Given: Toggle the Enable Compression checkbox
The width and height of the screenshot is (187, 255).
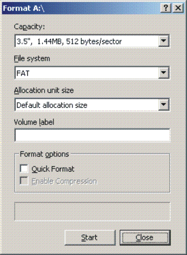Looking at the screenshot, I should 24,181.
